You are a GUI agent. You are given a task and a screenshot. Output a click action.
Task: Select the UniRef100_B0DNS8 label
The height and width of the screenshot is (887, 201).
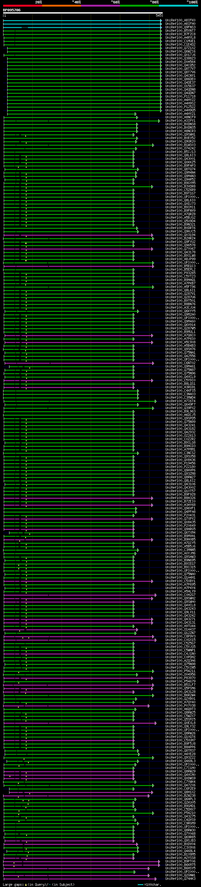pos(180,124)
